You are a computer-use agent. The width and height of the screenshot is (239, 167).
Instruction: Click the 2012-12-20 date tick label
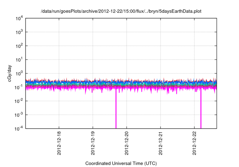click(127, 143)
